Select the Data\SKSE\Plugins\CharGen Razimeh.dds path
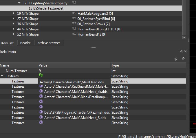This screenshot has width=196, height=138. [77, 113]
